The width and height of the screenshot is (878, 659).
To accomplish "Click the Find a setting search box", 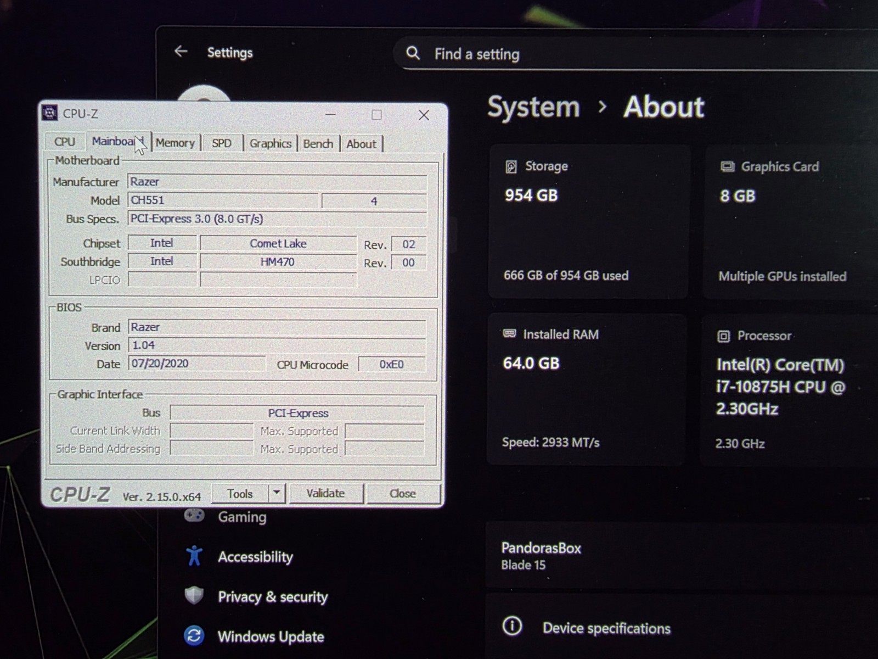I will [x=637, y=54].
